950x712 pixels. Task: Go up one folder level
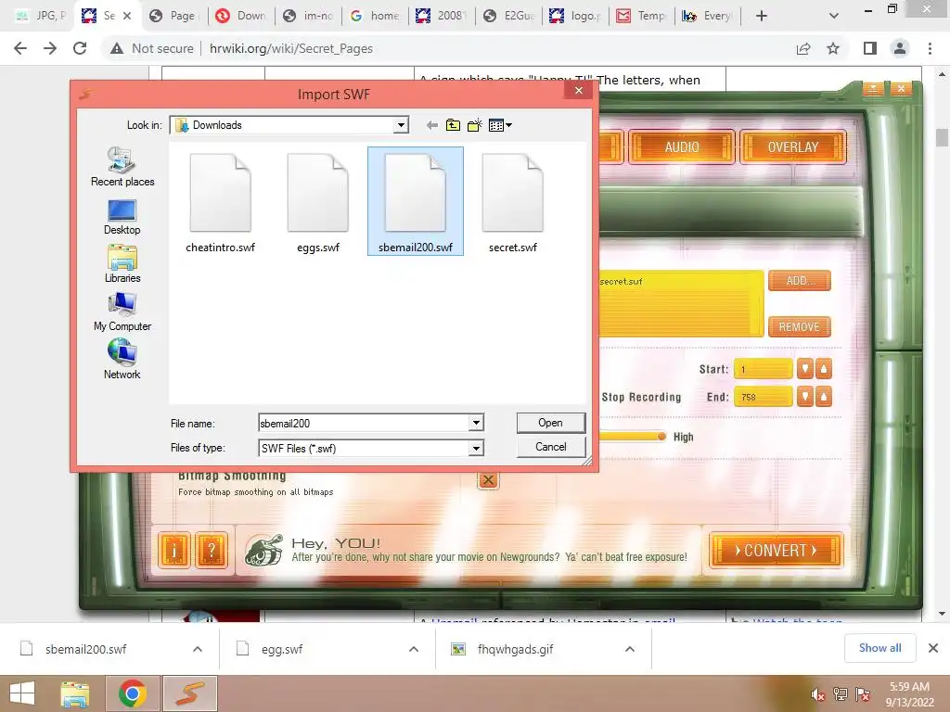point(453,125)
